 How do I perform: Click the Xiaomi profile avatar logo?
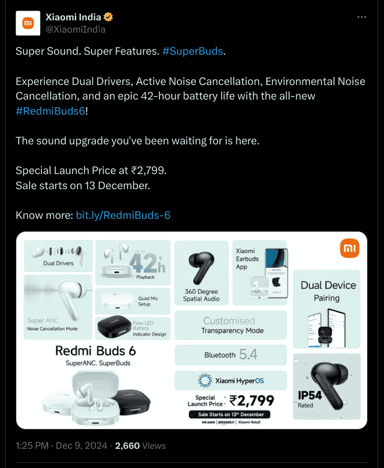click(27, 23)
